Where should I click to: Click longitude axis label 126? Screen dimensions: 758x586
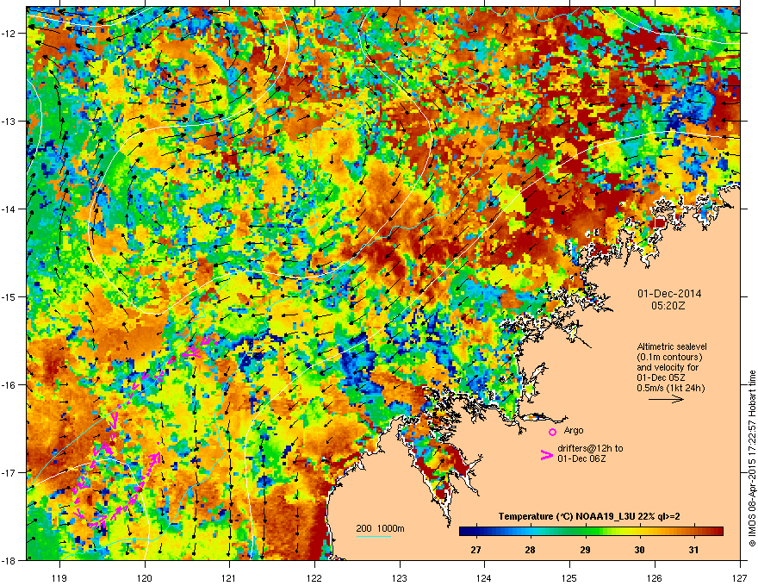coord(655,577)
